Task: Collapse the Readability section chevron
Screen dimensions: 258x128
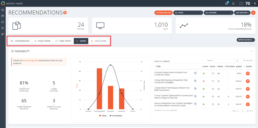Action: (252, 51)
